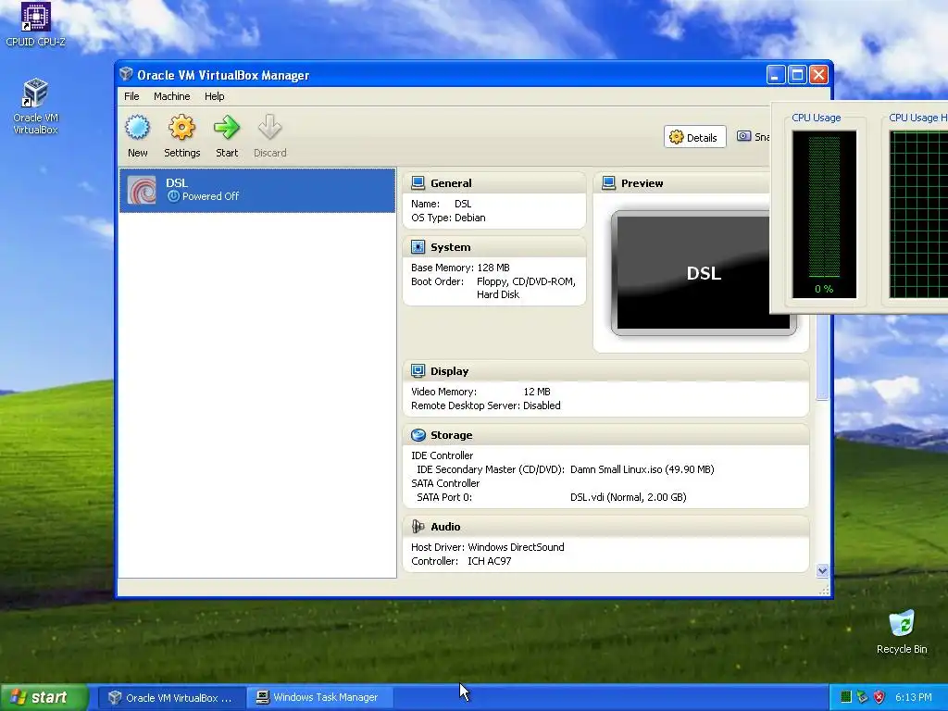
Task: Open Settings via the gear toolbar icon
Action: (182, 128)
